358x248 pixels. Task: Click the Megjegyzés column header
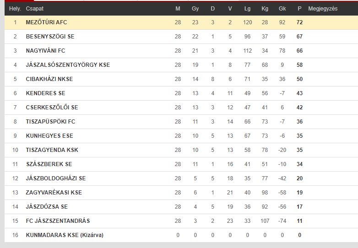[323, 9]
